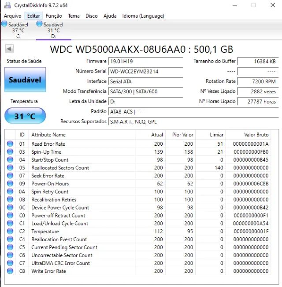Screen dimensions: 282x287
Task: Click the Saudável health status button
Action: tap(25, 79)
